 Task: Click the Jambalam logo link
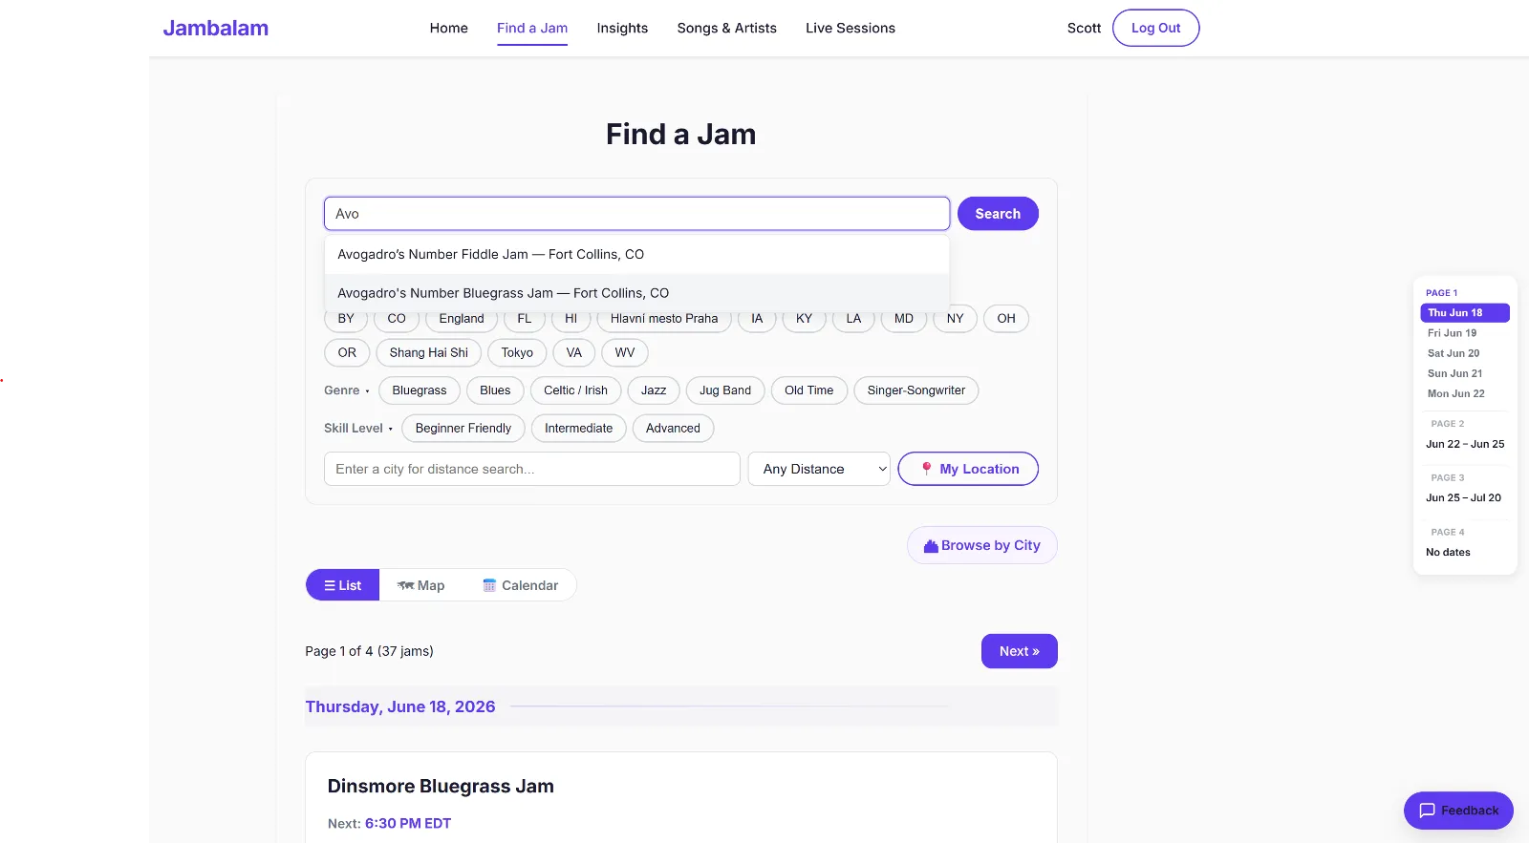216,28
